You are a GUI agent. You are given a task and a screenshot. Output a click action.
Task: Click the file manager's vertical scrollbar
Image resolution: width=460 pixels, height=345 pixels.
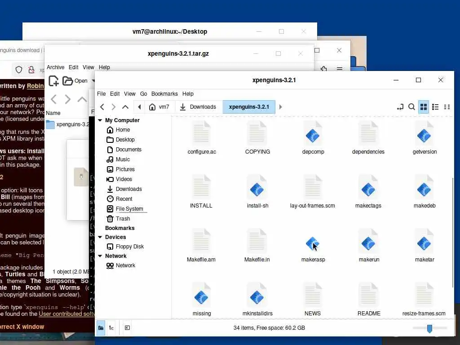coord(452,232)
